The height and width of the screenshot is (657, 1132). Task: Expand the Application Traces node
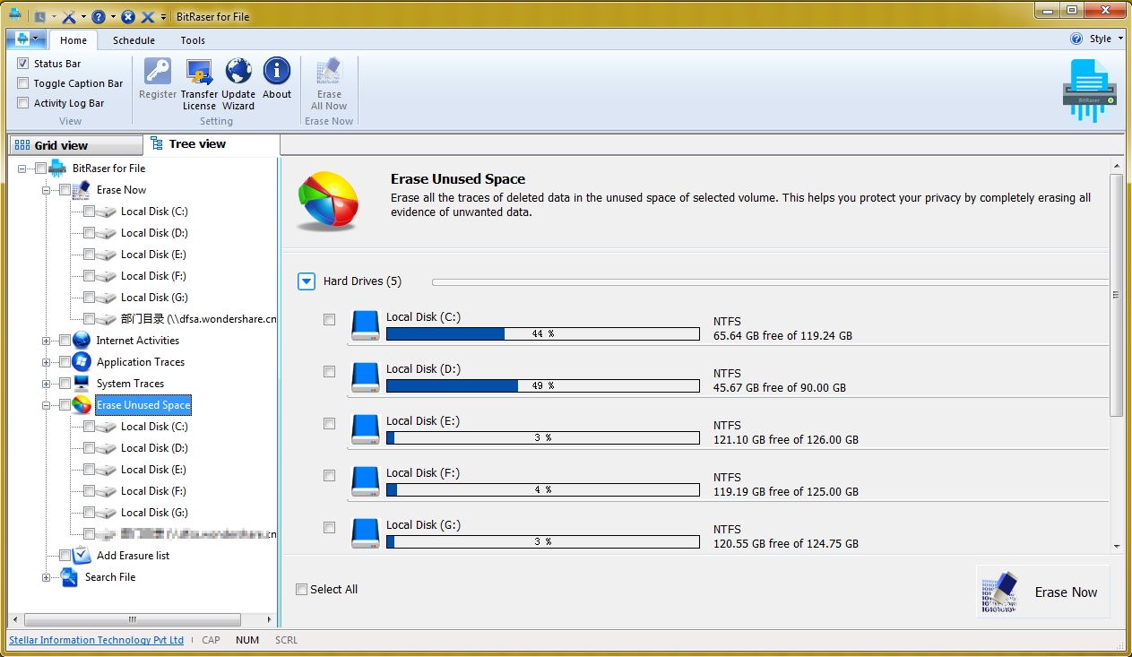47,362
